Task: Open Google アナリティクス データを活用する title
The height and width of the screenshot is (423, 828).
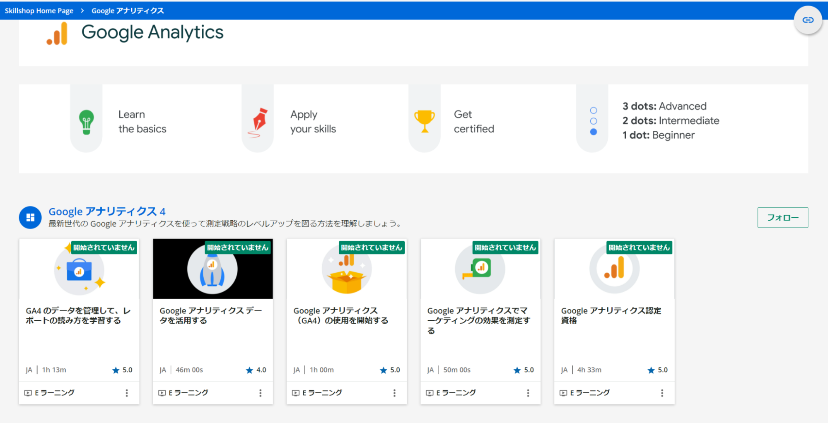Action: click(x=211, y=315)
